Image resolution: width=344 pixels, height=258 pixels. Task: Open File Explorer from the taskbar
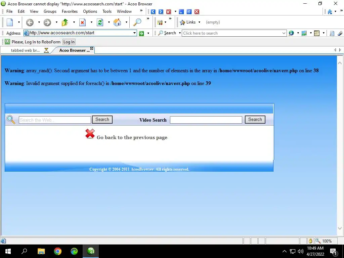(41, 251)
